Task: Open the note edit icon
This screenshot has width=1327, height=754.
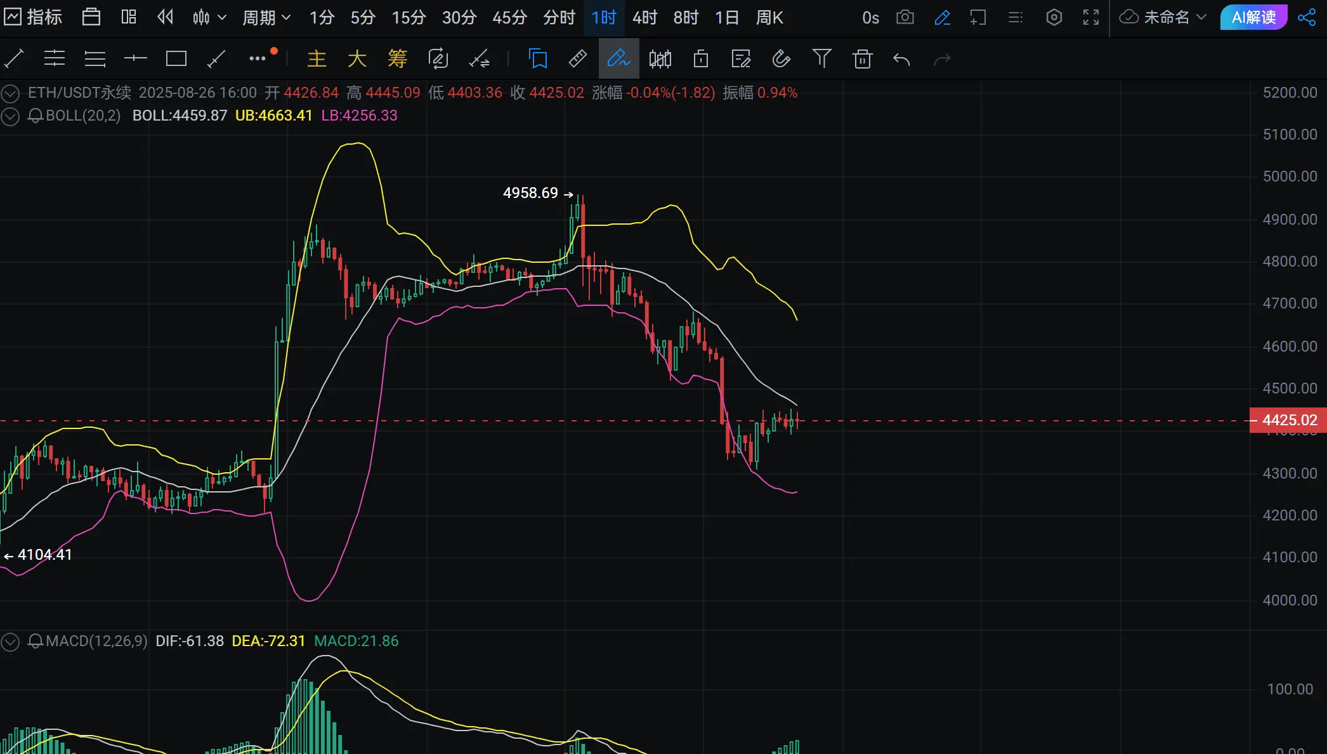Action: [741, 59]
